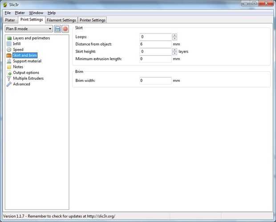Image resolution: width=276 pixels, height=222 pixels.
Task: Click the save preset floppy disk icon
Action: tap(57, 29)
